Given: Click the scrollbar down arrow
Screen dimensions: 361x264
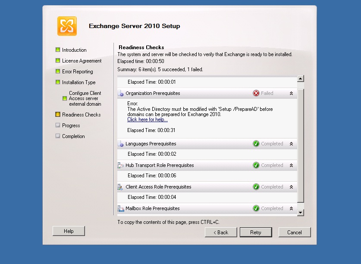Looking at the screenshot, I should [301, 212].
